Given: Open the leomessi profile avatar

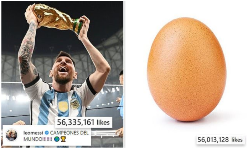Looking at the screenshot, I should point(11,135).
